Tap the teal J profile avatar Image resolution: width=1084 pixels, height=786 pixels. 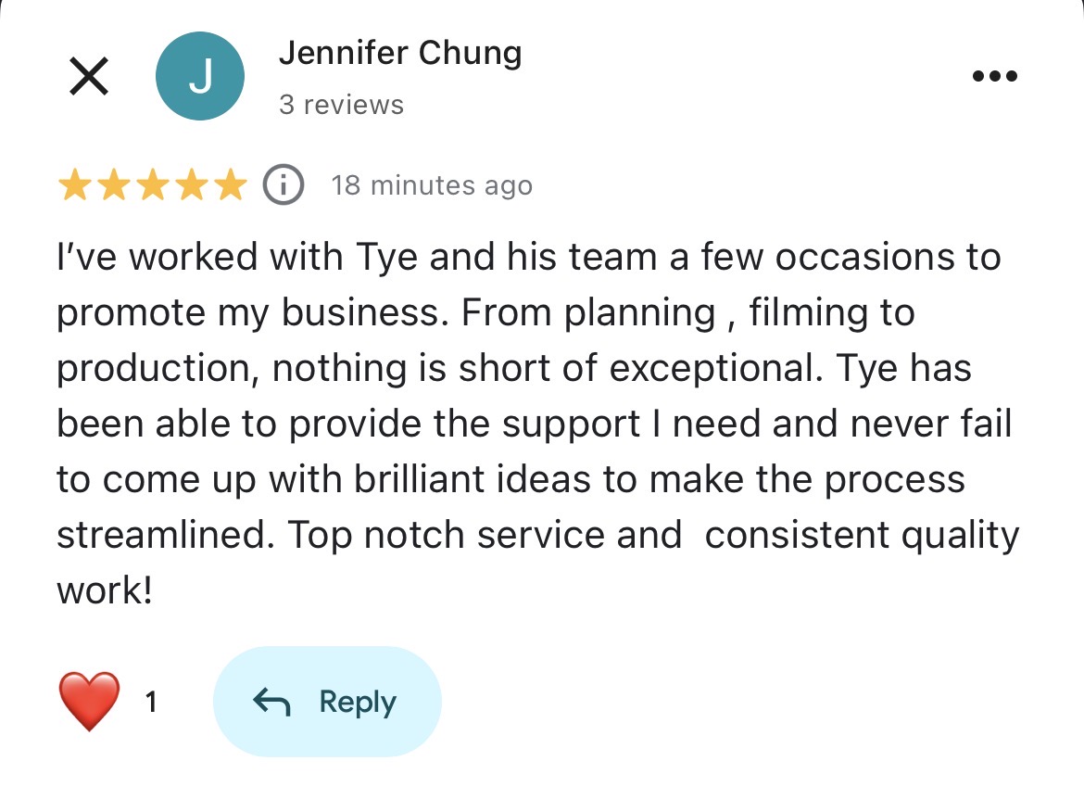pos(200,76)
